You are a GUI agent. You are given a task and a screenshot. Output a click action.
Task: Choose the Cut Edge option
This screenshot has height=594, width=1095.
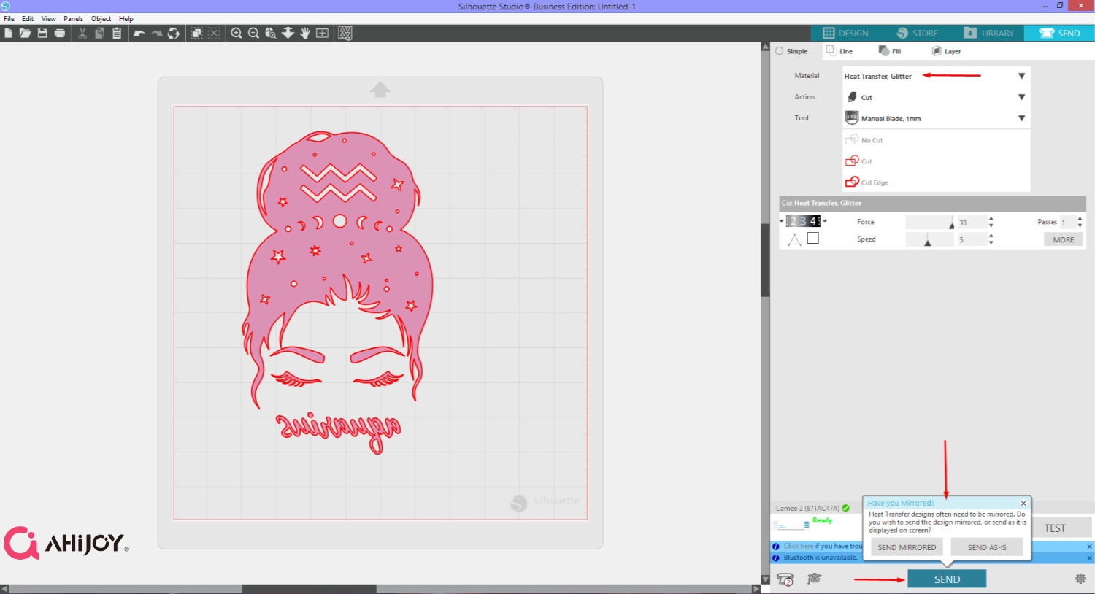867,182
